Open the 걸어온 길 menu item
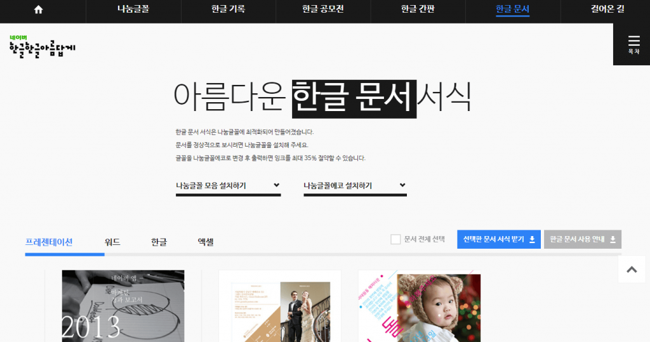The width and height of the screenshot is (650, 342). click(607, 9)
